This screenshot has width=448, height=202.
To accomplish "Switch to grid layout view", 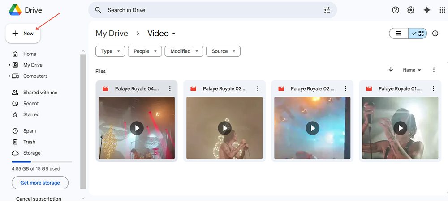I will click(x=418, y=34).
